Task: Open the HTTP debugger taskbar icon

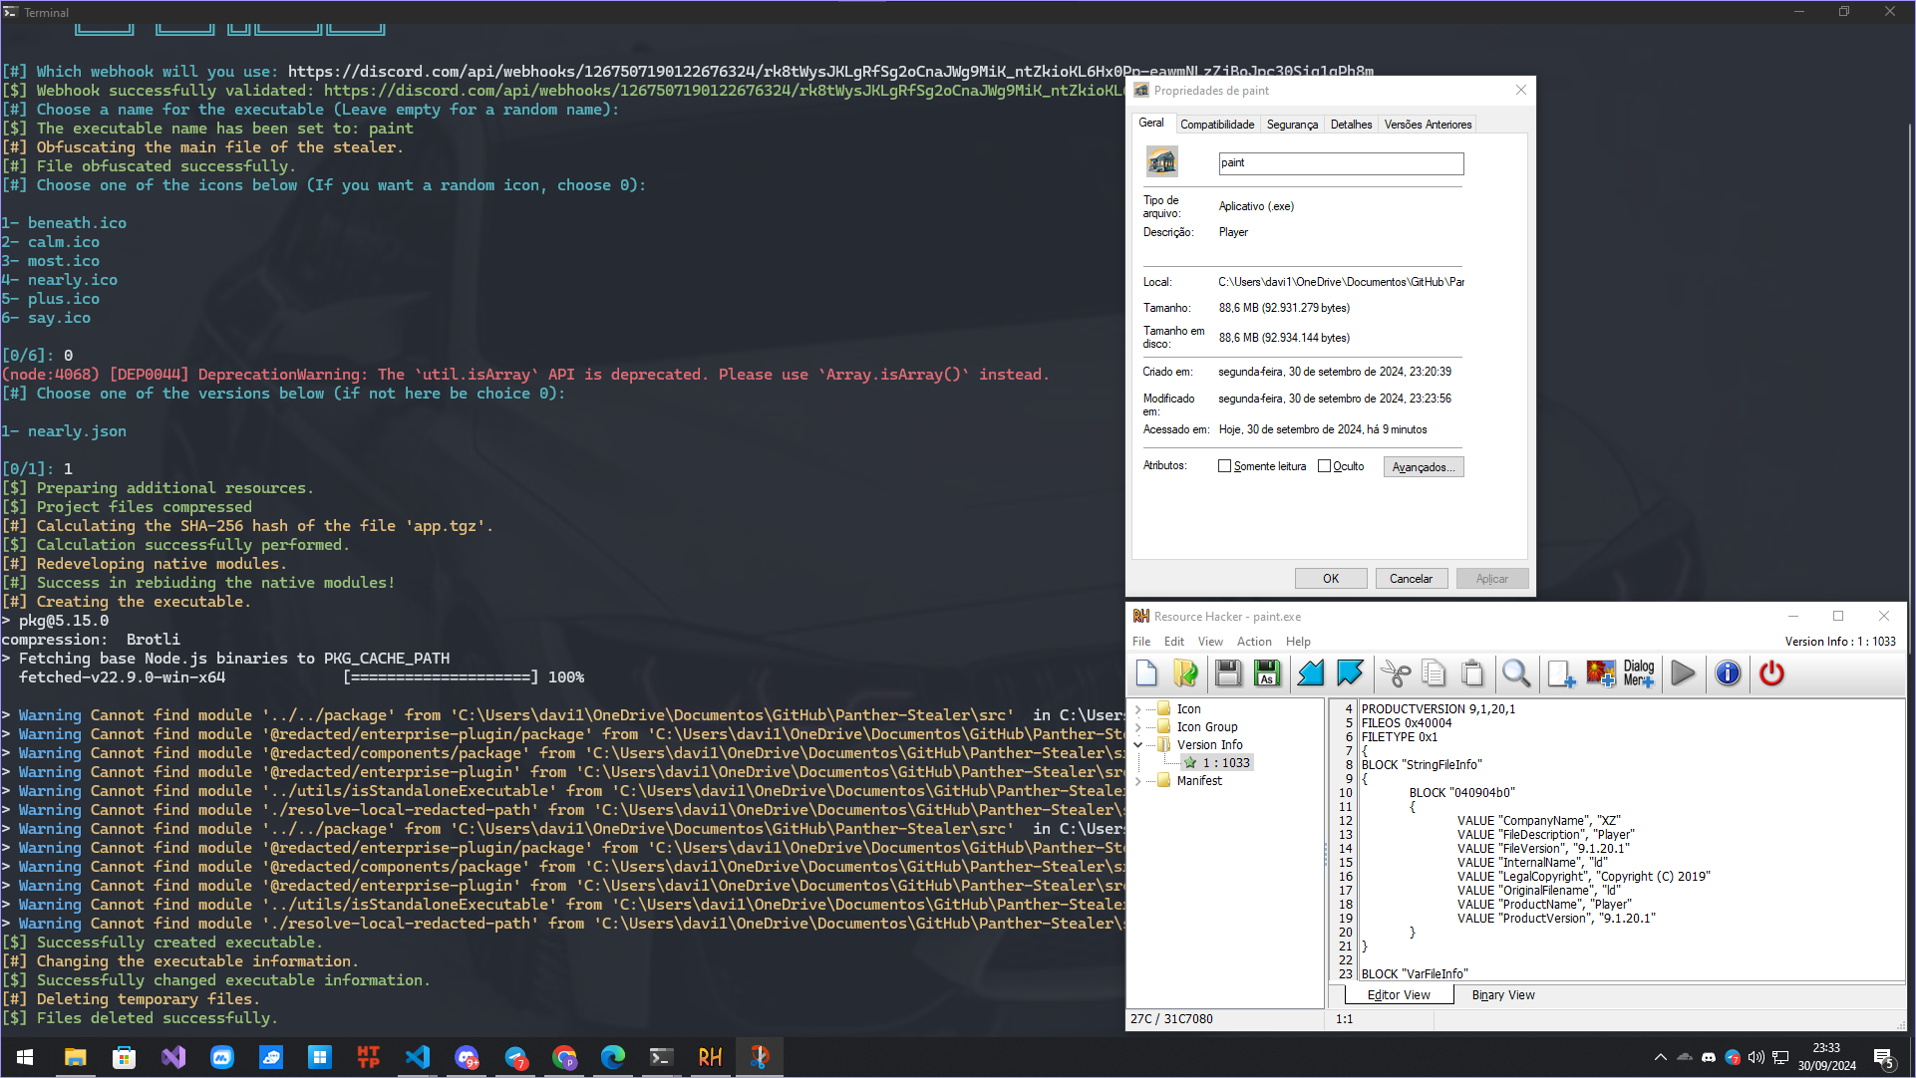Action: pos(369,1057)
